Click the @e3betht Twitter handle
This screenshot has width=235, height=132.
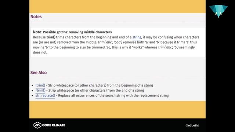pyautogui.click(x=192, y=125)
